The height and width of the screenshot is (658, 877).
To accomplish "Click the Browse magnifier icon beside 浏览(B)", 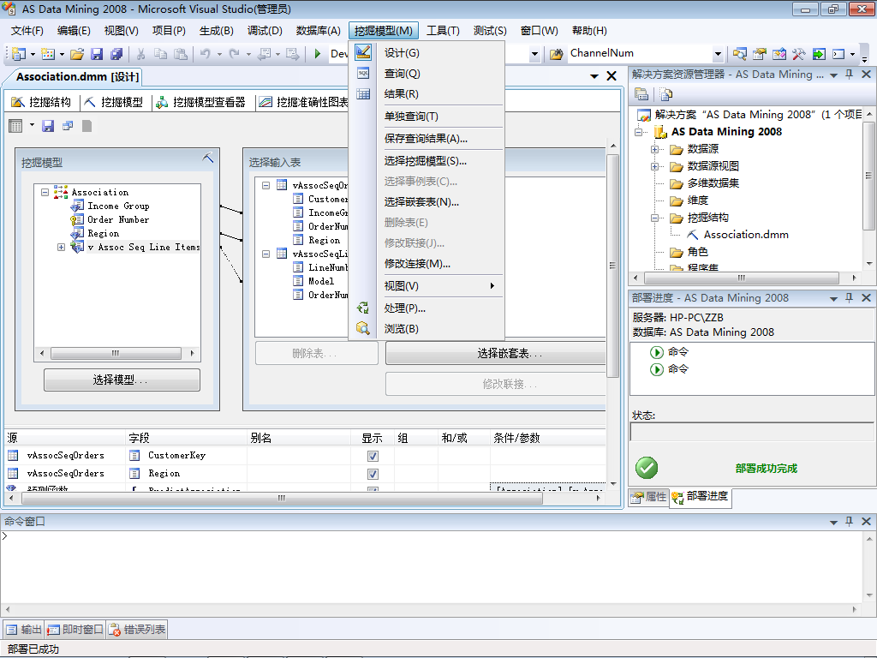I will click(363, 328).
